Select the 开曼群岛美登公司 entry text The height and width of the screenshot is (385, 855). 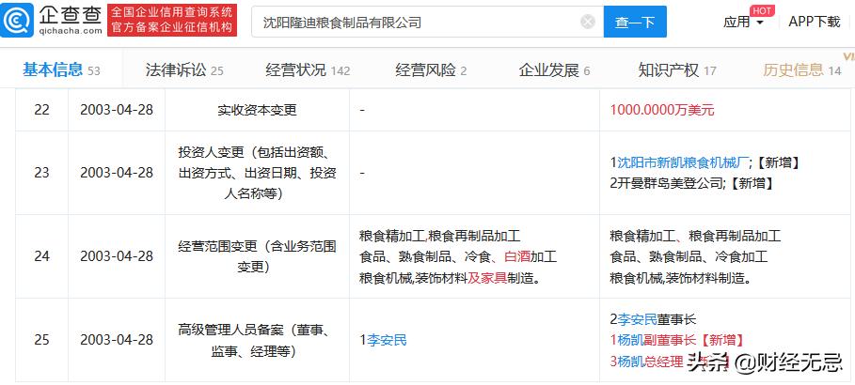(669, 183)
